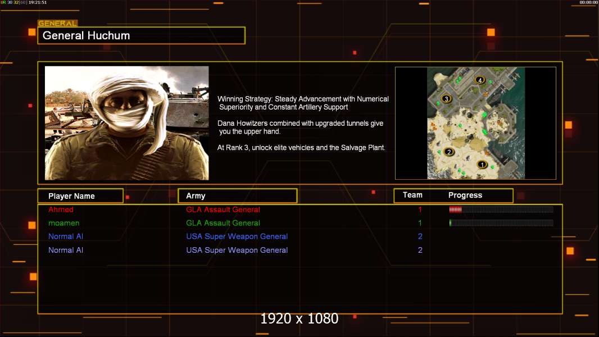This screenshot has width=599, height=337.
Task: Select player name Ahmed
Action: pos(61,210)
